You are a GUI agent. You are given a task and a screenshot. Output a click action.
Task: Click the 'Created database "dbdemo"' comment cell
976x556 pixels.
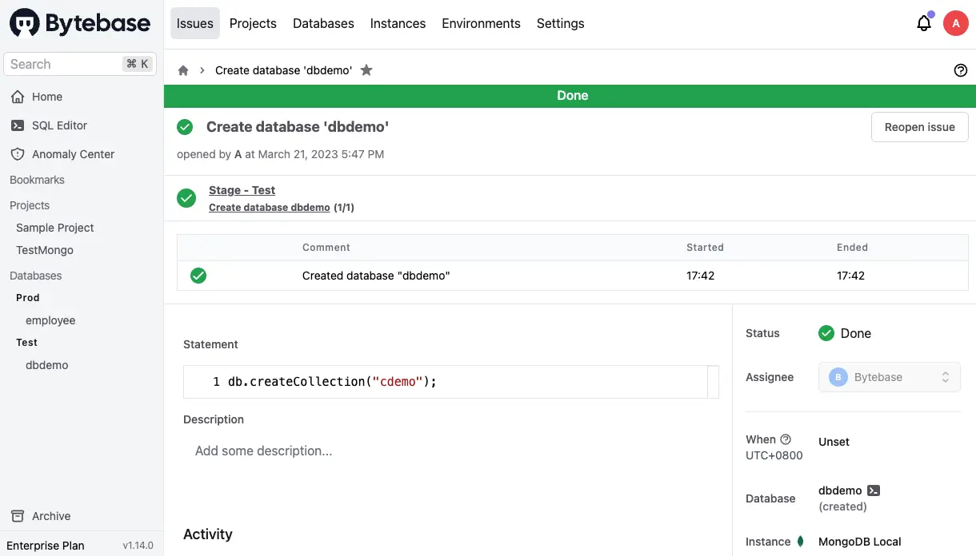pos(376,276)
